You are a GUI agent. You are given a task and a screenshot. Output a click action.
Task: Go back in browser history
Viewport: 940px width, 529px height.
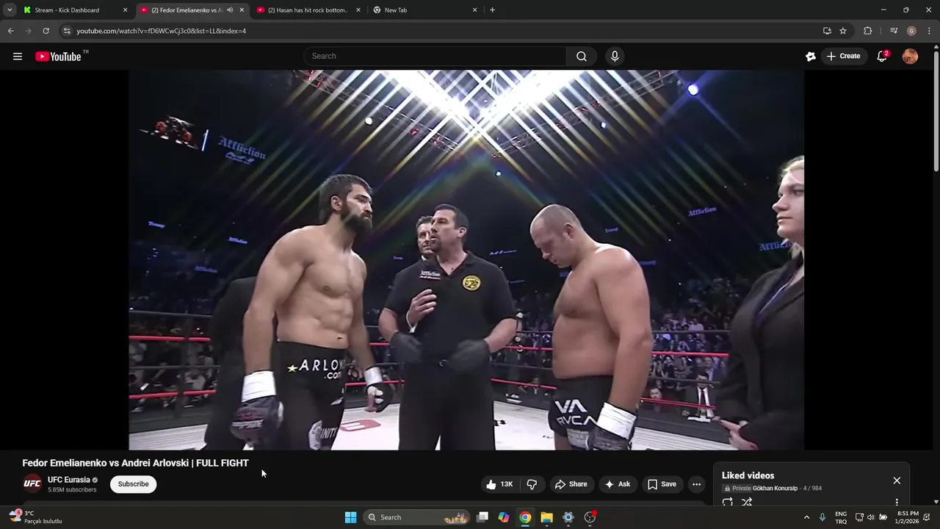coord(10,31)
